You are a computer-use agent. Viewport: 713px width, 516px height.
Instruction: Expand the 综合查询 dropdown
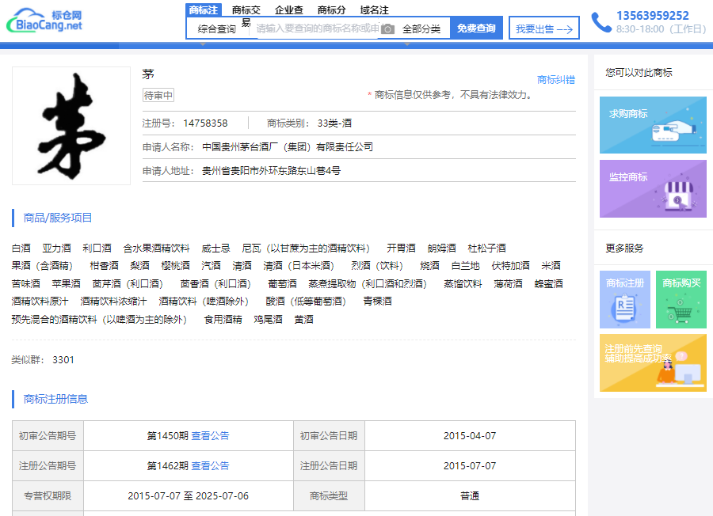(217, 29)
